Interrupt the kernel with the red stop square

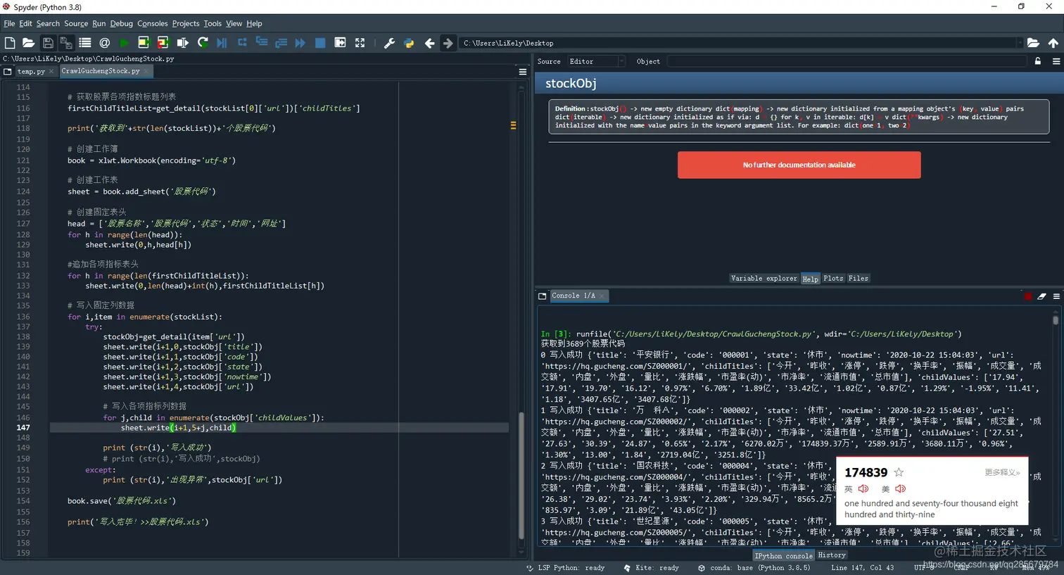(x=1028, y=296)
